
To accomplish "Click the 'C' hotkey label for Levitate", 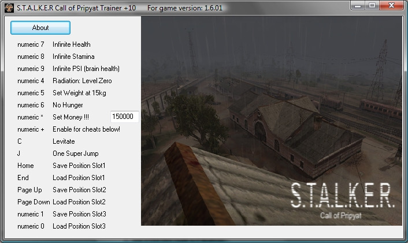I will pyautogui.click(x=20, y=141).
